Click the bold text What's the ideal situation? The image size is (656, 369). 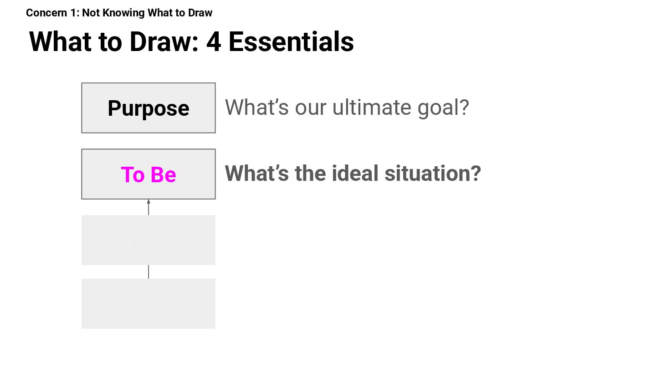tap(353, 173)
